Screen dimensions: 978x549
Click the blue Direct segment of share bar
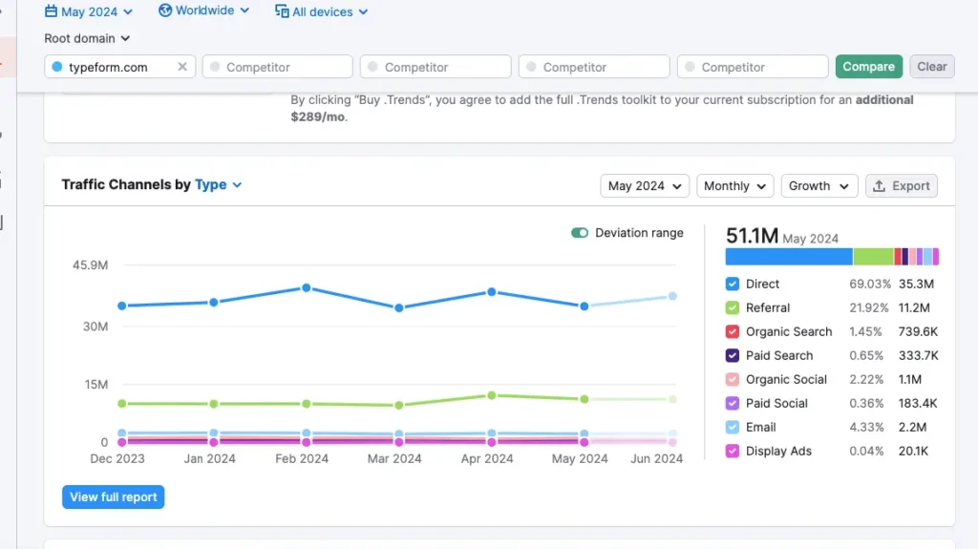click(789, 257)
